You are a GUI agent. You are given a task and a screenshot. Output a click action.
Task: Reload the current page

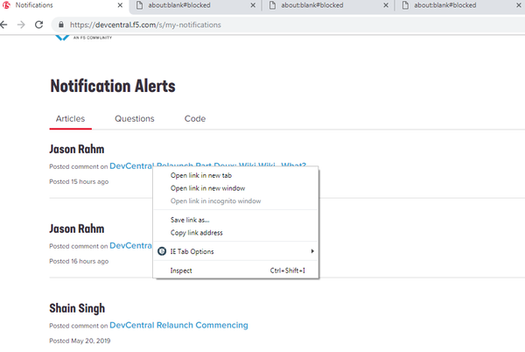pos(39,24)
